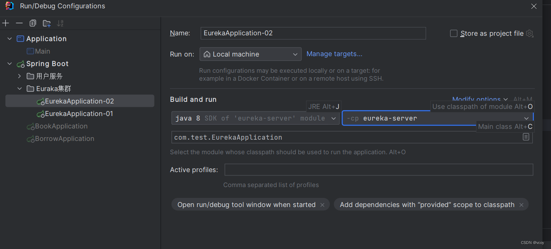Click the Application category icon
The width and height of the screenshot is (551, 249).
20,39
